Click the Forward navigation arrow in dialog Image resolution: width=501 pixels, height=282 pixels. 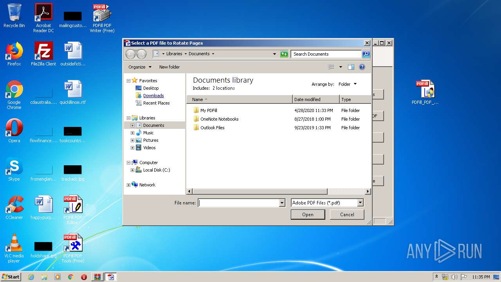[x=141, y=54]
